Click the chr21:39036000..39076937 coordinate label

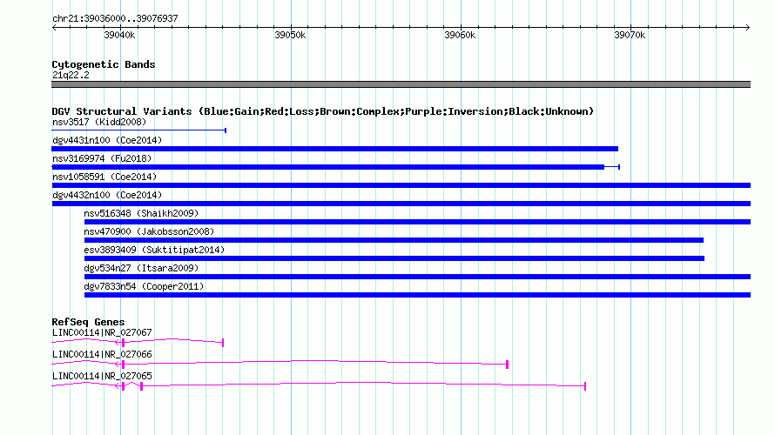(115, 18)
